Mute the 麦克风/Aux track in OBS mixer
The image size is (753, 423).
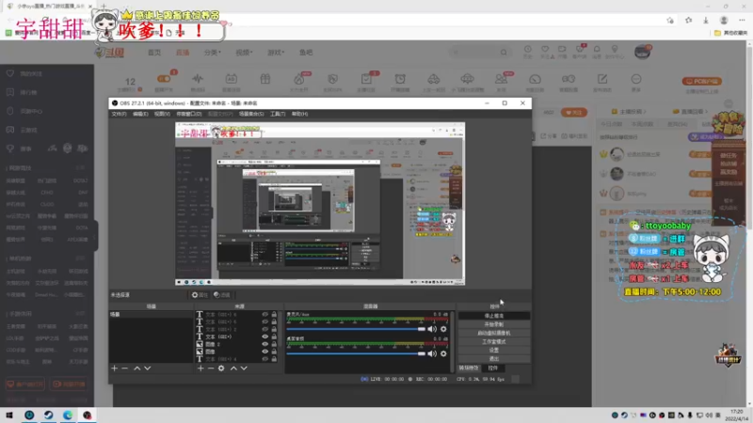(x=432, y=329)
